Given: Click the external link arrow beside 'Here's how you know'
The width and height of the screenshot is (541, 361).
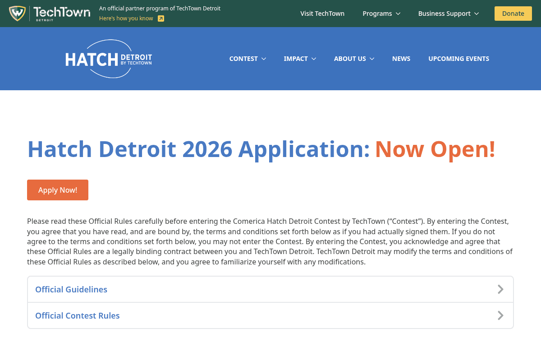Looking at the screenshot, I should tap(161, 19).
